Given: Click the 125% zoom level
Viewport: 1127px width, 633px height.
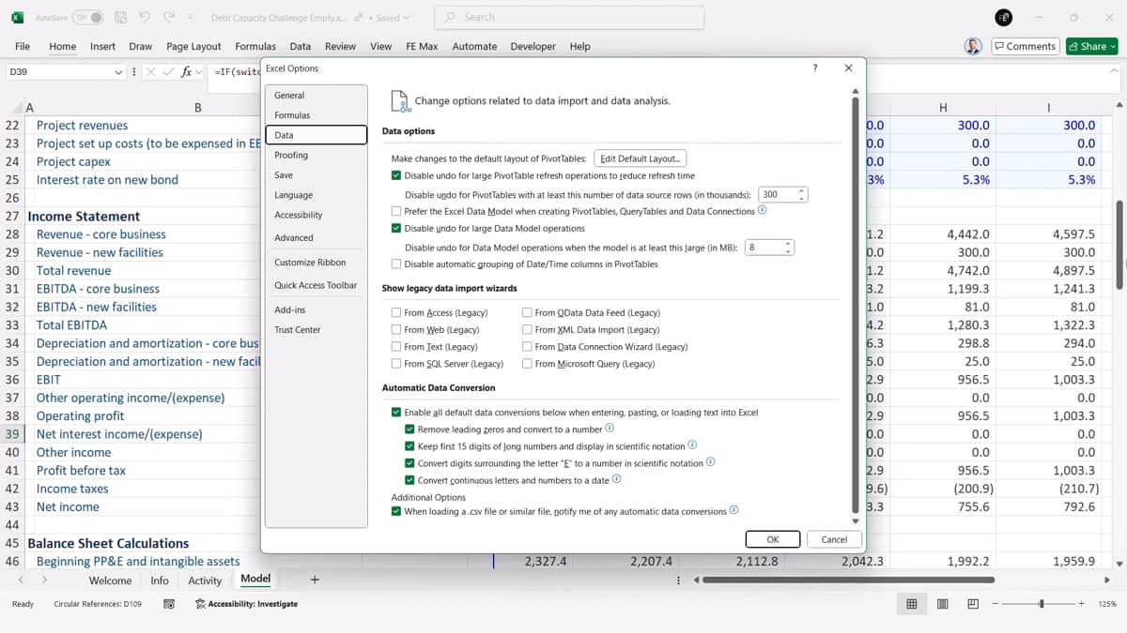Looking at the screenshot, I should 1107,604.
